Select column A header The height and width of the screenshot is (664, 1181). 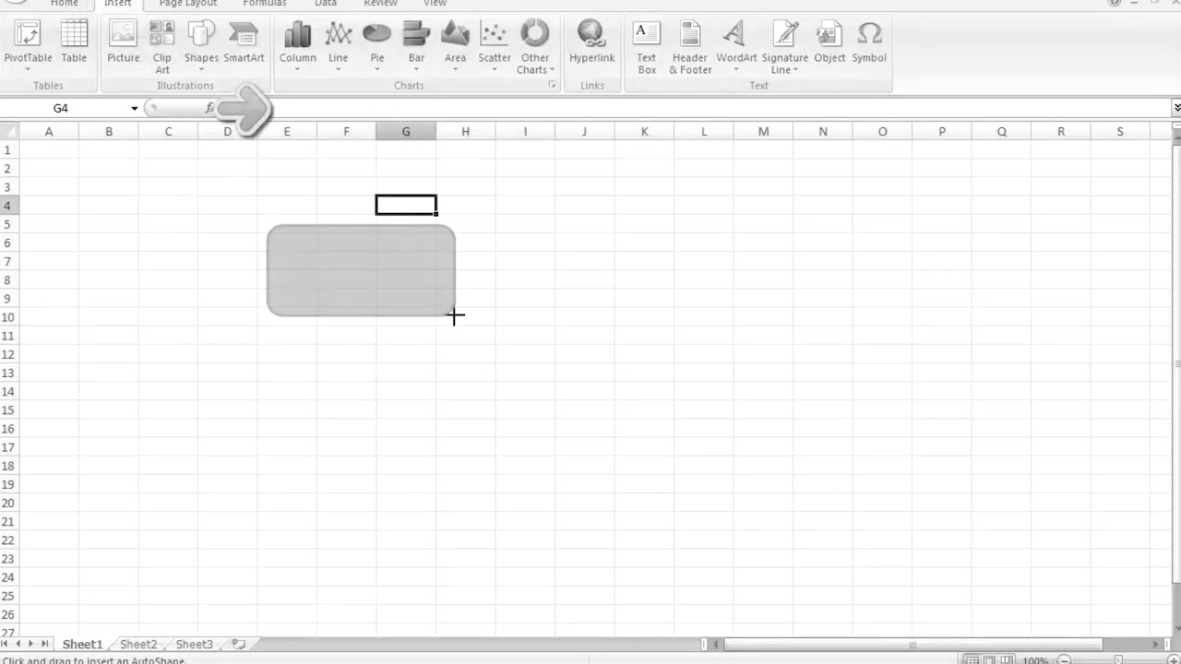coord(49,132)
